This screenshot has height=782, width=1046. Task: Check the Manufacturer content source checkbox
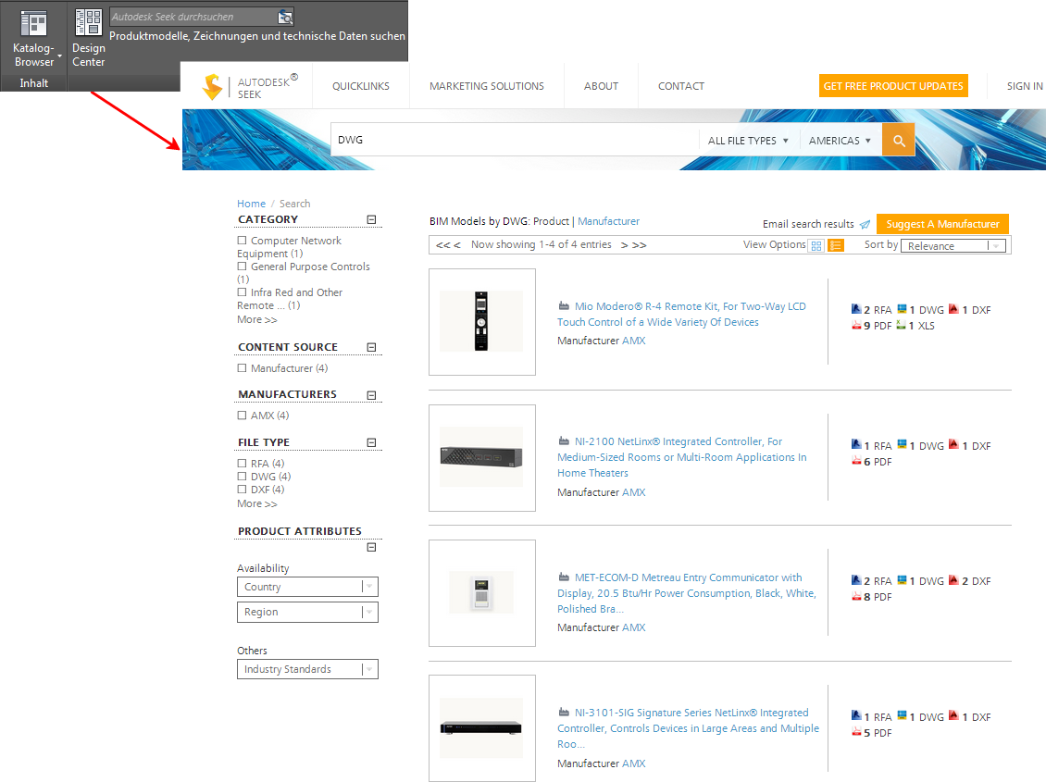(243, 368)
